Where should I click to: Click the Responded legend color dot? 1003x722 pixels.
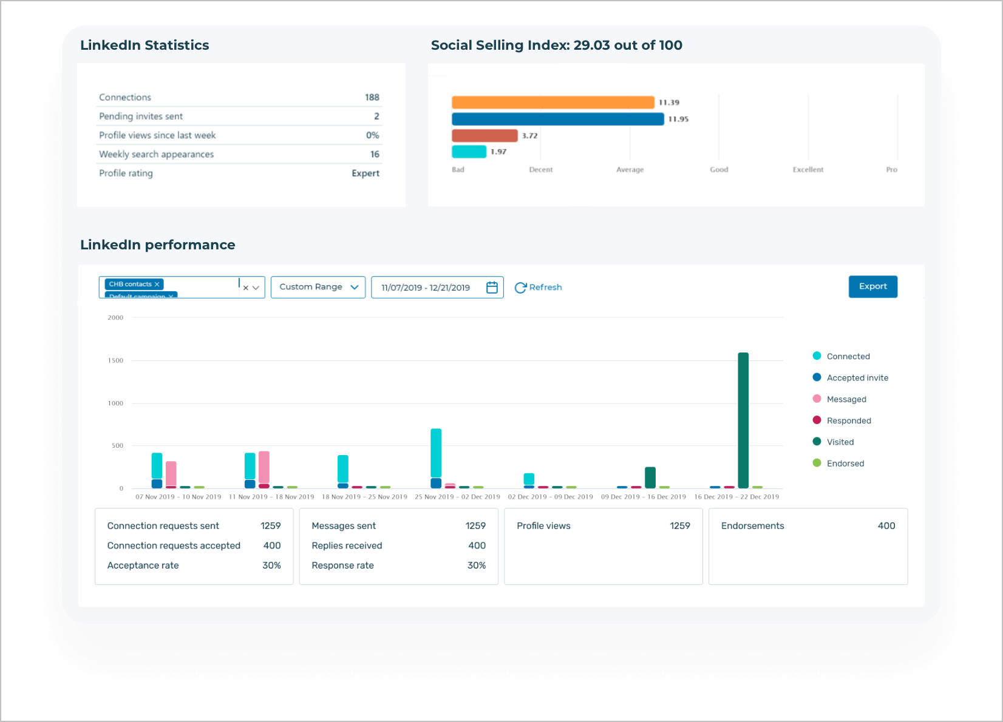(x=817, y=420)
